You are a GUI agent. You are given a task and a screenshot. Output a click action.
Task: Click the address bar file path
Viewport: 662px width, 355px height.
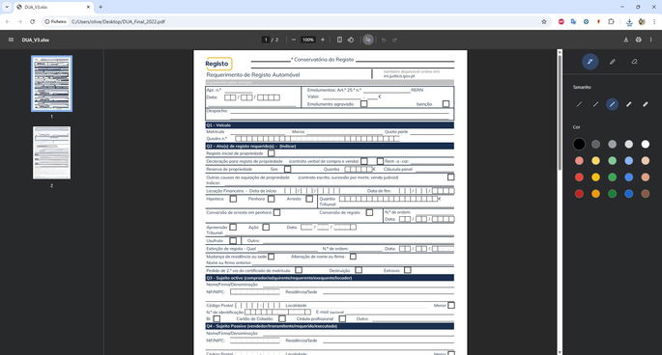(x=118, y=21)
